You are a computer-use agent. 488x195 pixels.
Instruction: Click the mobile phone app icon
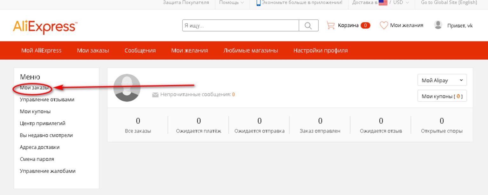[x=258, y=3]
